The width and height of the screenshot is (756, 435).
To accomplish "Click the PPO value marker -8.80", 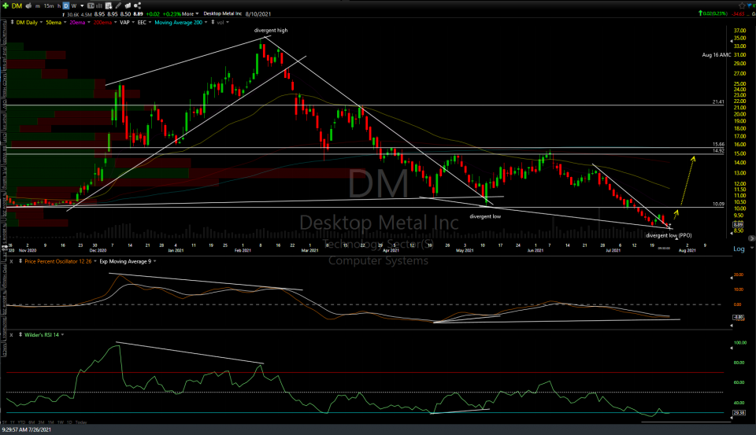I will (x=738, y=317).
